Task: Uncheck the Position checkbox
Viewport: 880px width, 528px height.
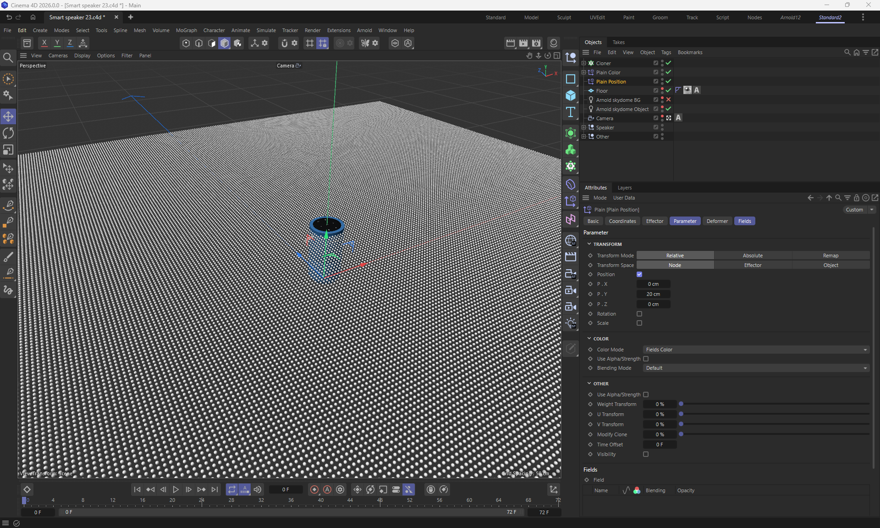Action: point(639,274)
